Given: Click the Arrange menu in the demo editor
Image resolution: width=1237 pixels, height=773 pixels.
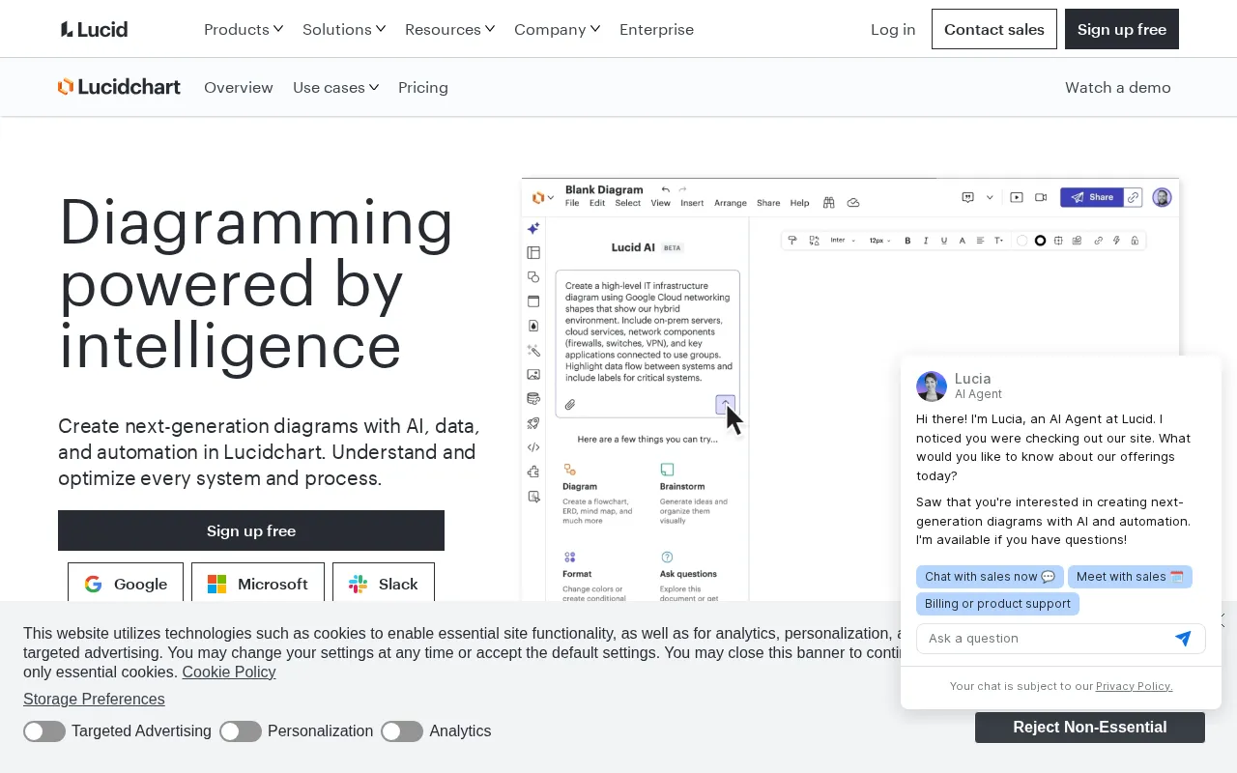Looking at the screenshot, I should [731, 203].
